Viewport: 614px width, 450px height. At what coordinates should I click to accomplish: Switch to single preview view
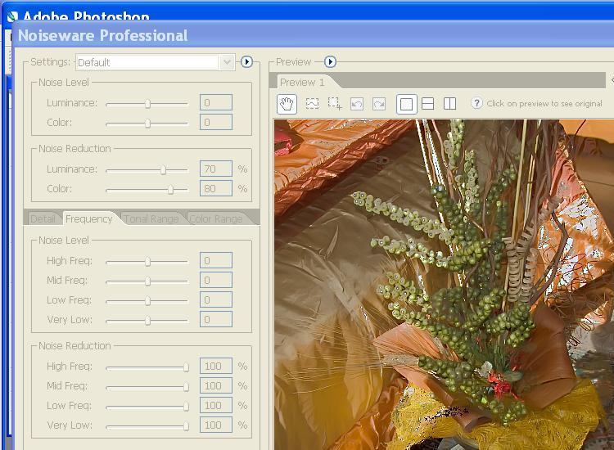[x=406, y=104]
